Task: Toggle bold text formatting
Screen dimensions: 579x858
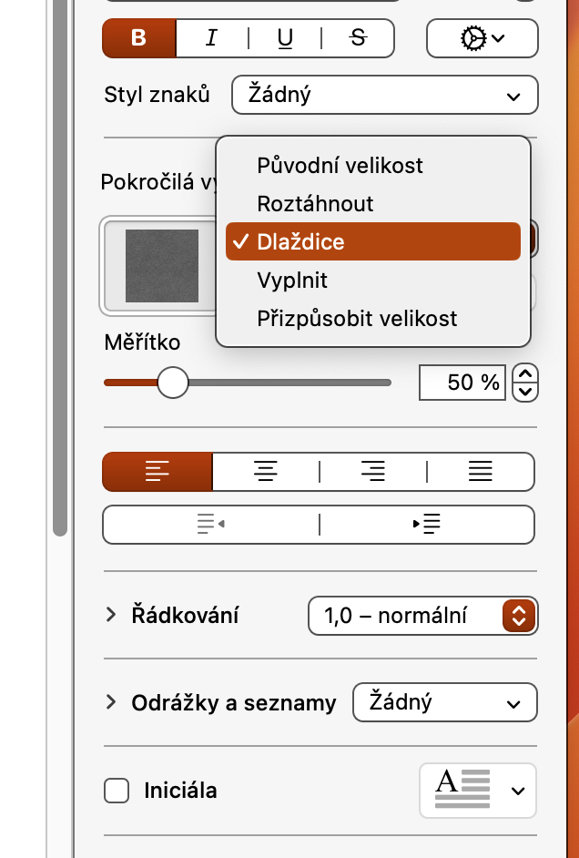Action: 138,38
